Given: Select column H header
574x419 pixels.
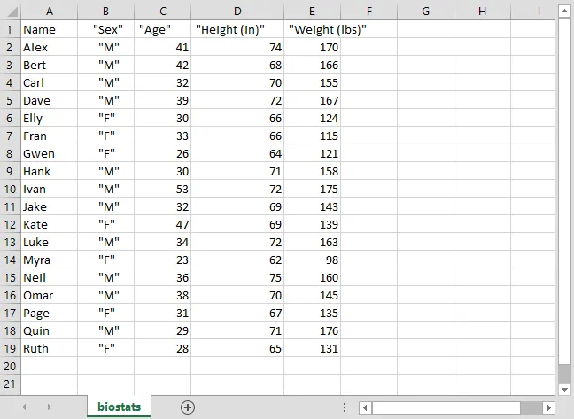Looking at the screenshot, I should tap(483, 12).
